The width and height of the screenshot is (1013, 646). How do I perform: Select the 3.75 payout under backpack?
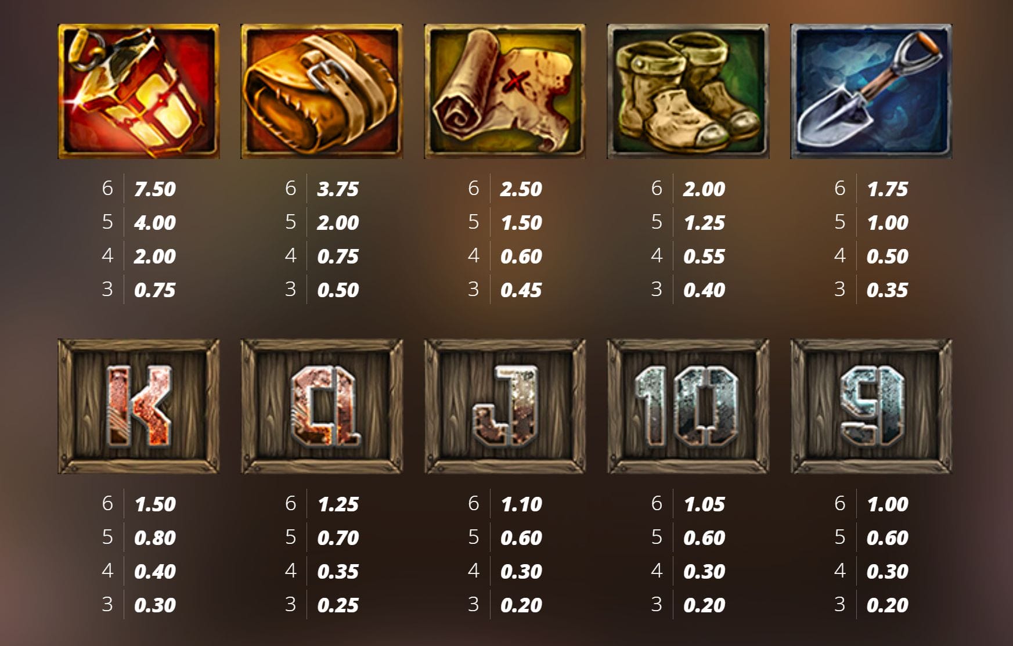point(338,189)
